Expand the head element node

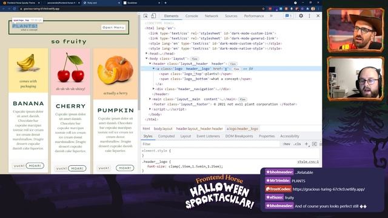tap(147, 53)
